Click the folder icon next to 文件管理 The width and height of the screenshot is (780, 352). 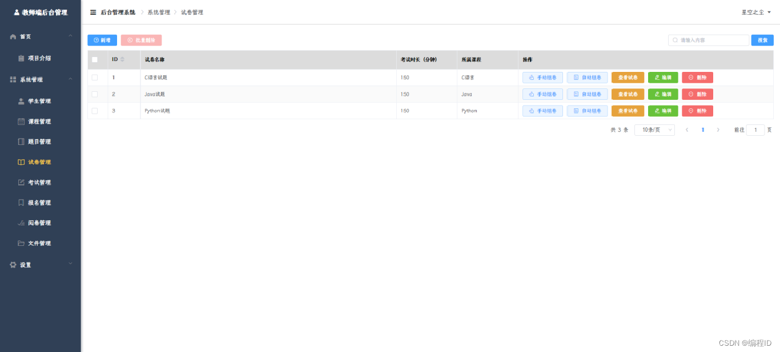21,243
